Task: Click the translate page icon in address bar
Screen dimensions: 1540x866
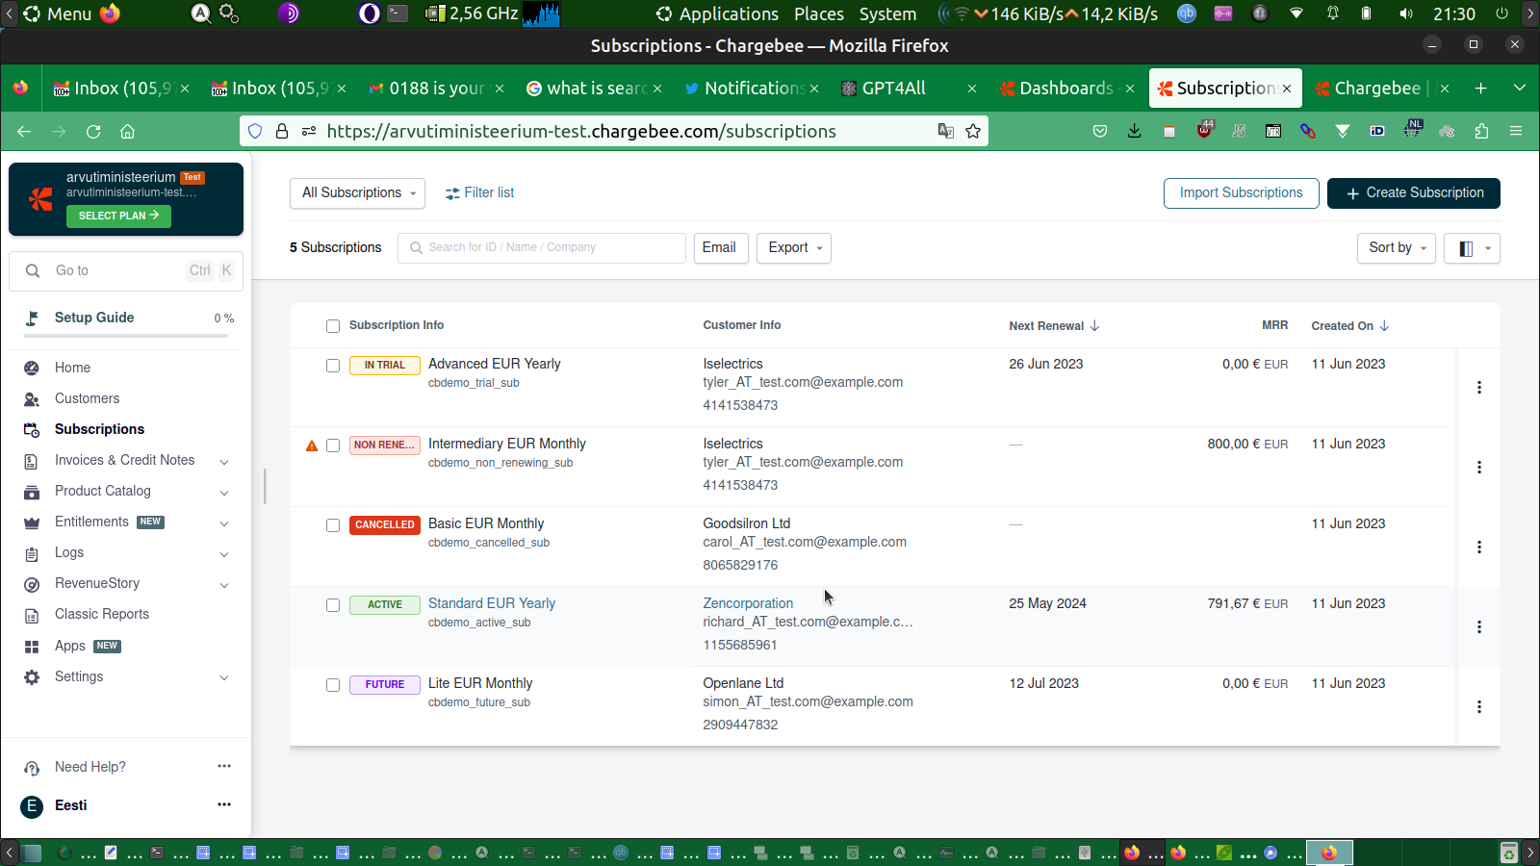Action: coord(946,131)
